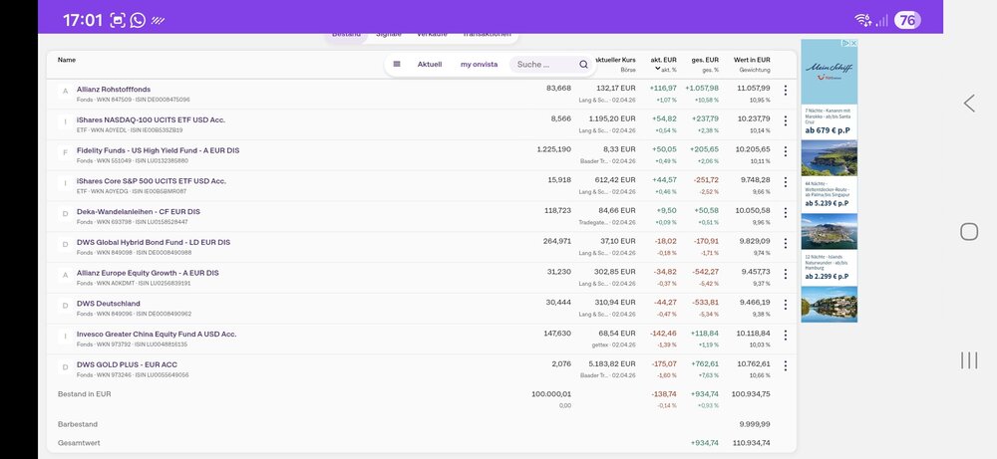Click price '1.195,20 EUR' of iShares NASDAQ-100
997x459 pixels.
click(612, 118)
